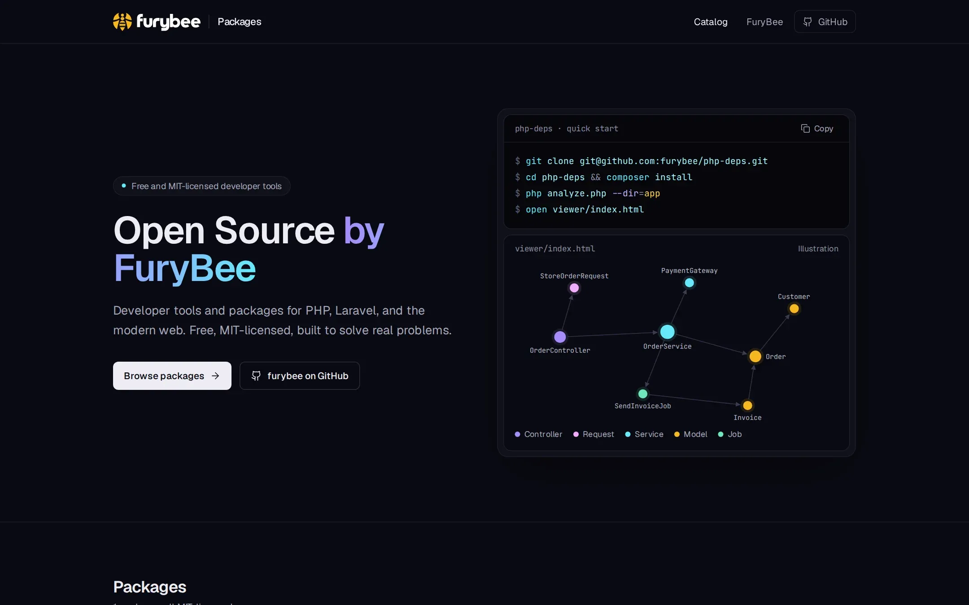Viewport: 969px width, 605px height.
Task: Click the 'Free and MIT-licensed developer tools' badge
Action: 202,186
